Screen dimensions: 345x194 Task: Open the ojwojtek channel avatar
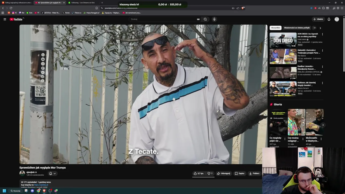pyautogui.click(x=22, y=173)
